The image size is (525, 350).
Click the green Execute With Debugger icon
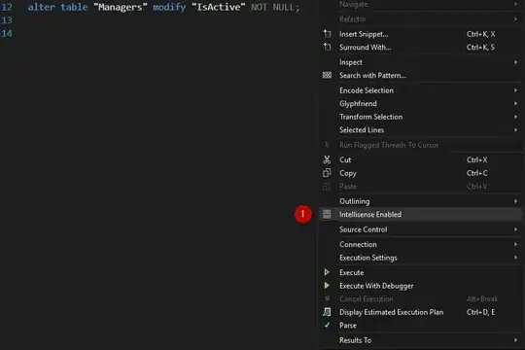point(327,286)
